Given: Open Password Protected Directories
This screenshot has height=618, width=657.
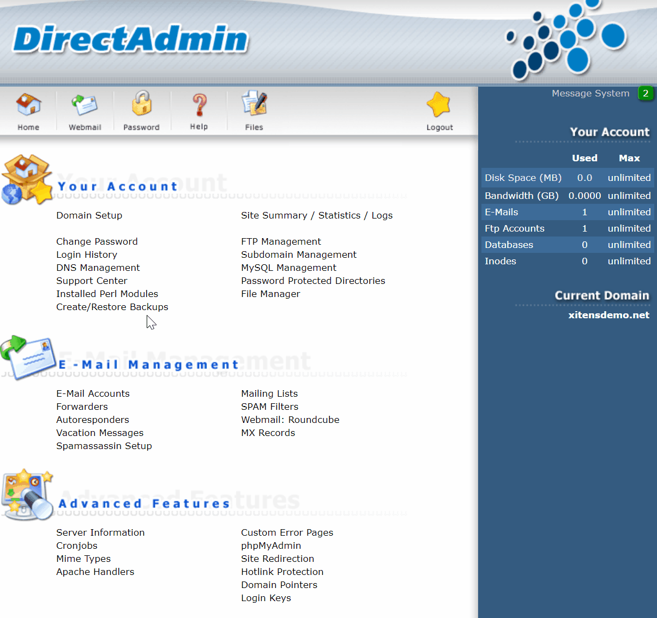Looking at the screenshot, I should tap(313, 281).
